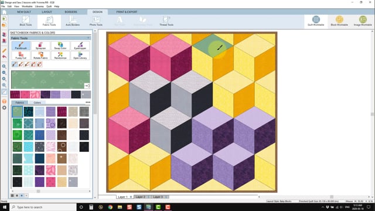375x211 pixels.
Task: Pick the bright blue fabric swatch
Action: pyautogui.click(x=39, y=135)
